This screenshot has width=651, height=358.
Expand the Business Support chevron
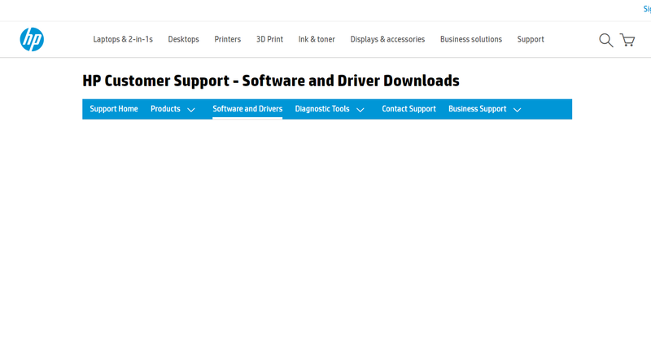pos(518,110)
